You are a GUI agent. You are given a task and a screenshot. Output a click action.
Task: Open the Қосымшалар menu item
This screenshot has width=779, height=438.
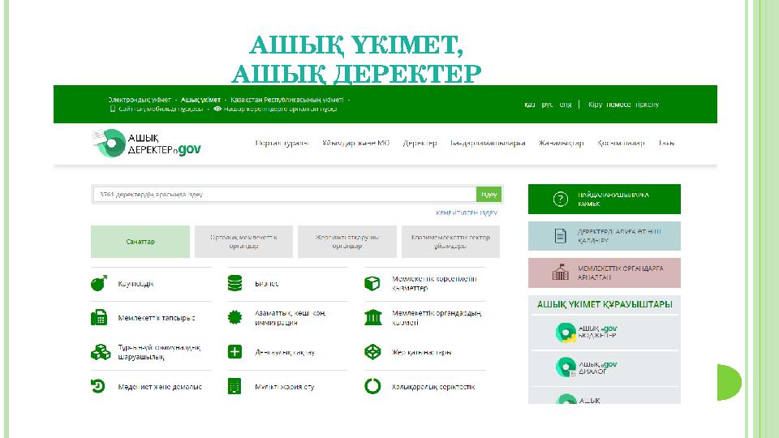click(x=621, y=143)
